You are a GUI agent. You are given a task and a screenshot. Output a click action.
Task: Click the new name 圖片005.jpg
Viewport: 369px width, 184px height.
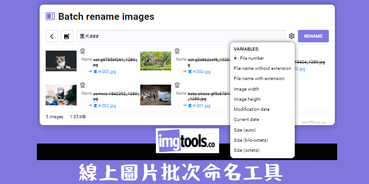click(105, 72)
